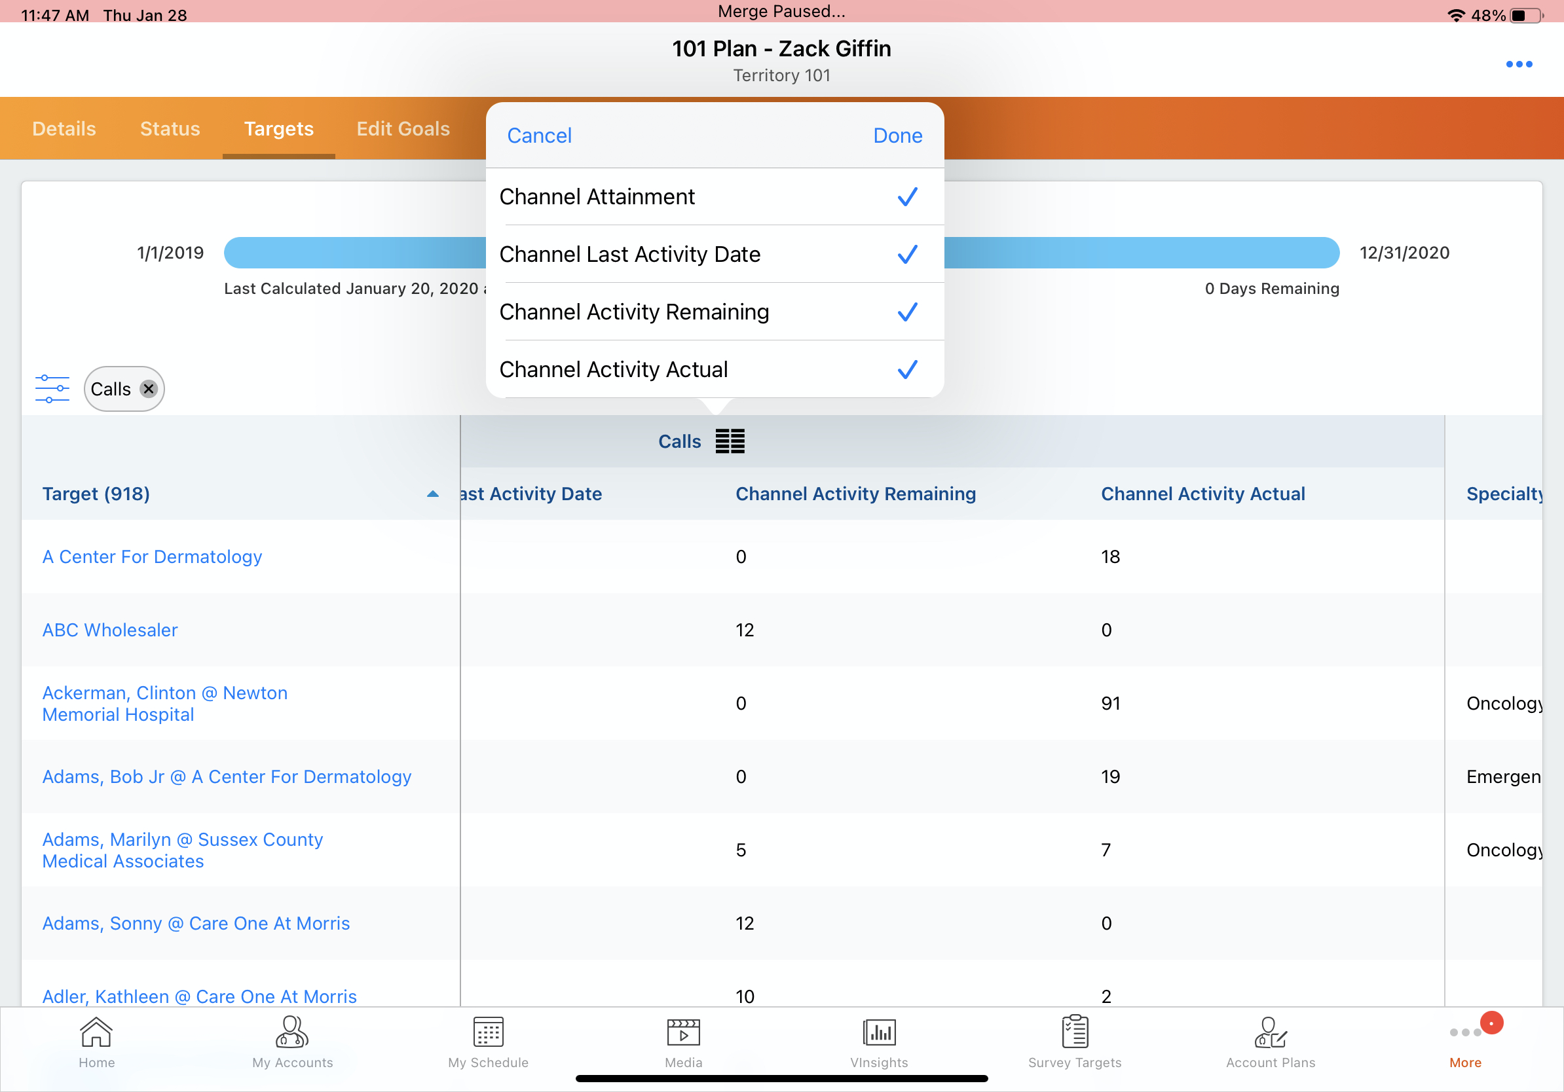Image resolution: width=1564 pixels, height=1092 pixels.
Task: Remove the Calls filter chip
Action: click(x=149, y=389)
